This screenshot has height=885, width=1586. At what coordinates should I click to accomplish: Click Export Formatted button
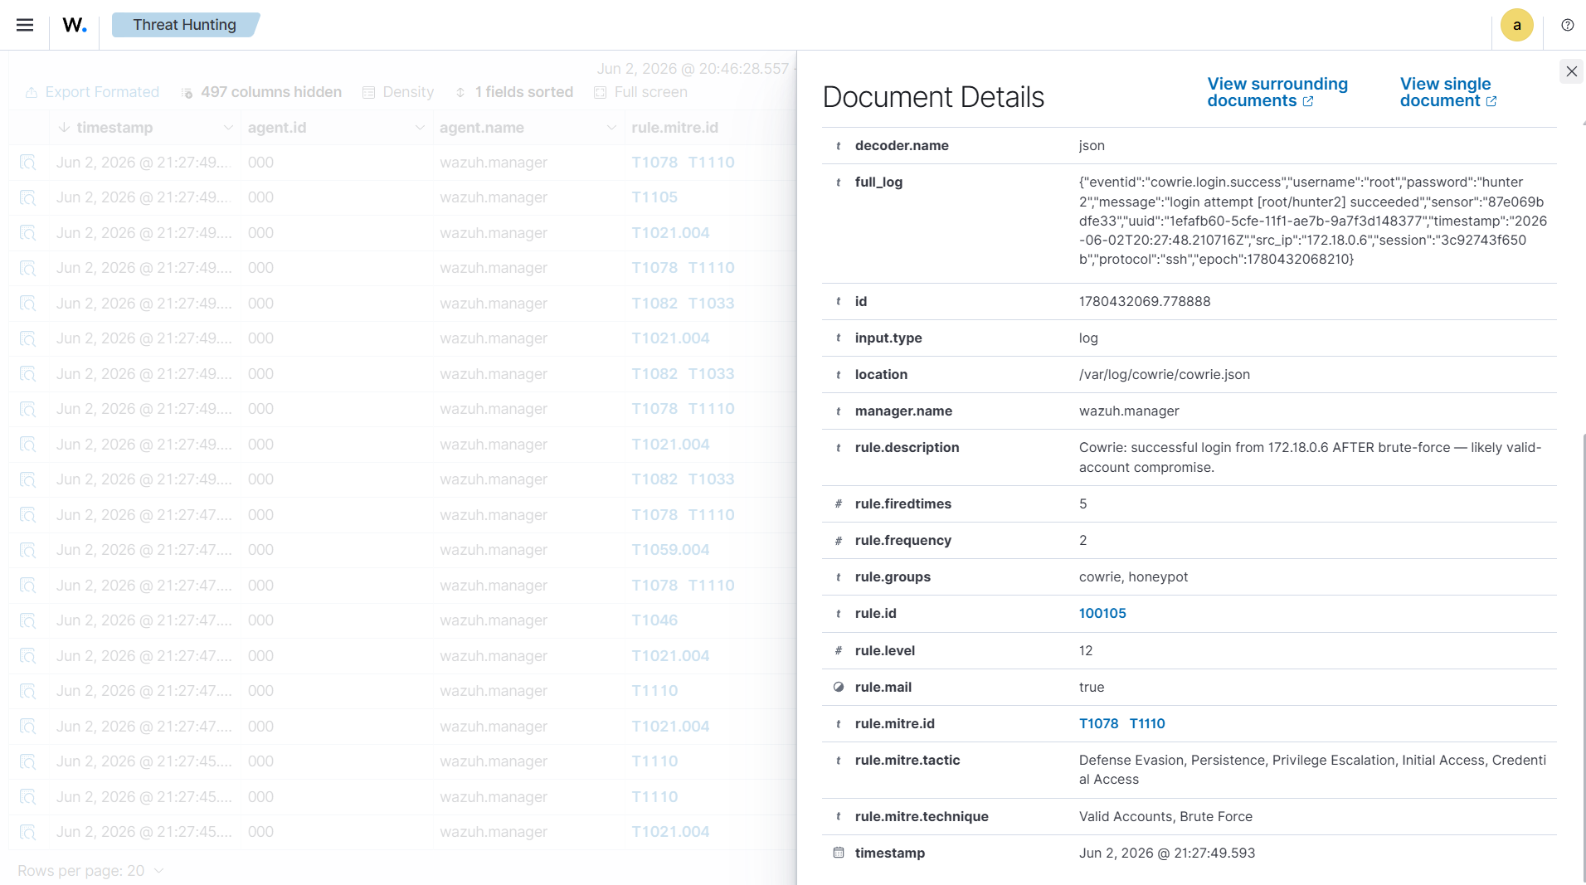[x=92, y=92]
